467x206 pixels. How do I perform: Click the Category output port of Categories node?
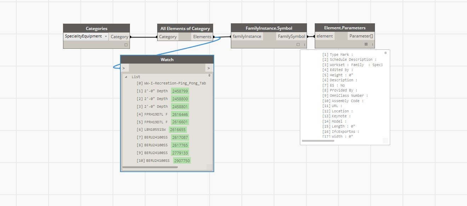pyautogui.click(x=119, y=37)
